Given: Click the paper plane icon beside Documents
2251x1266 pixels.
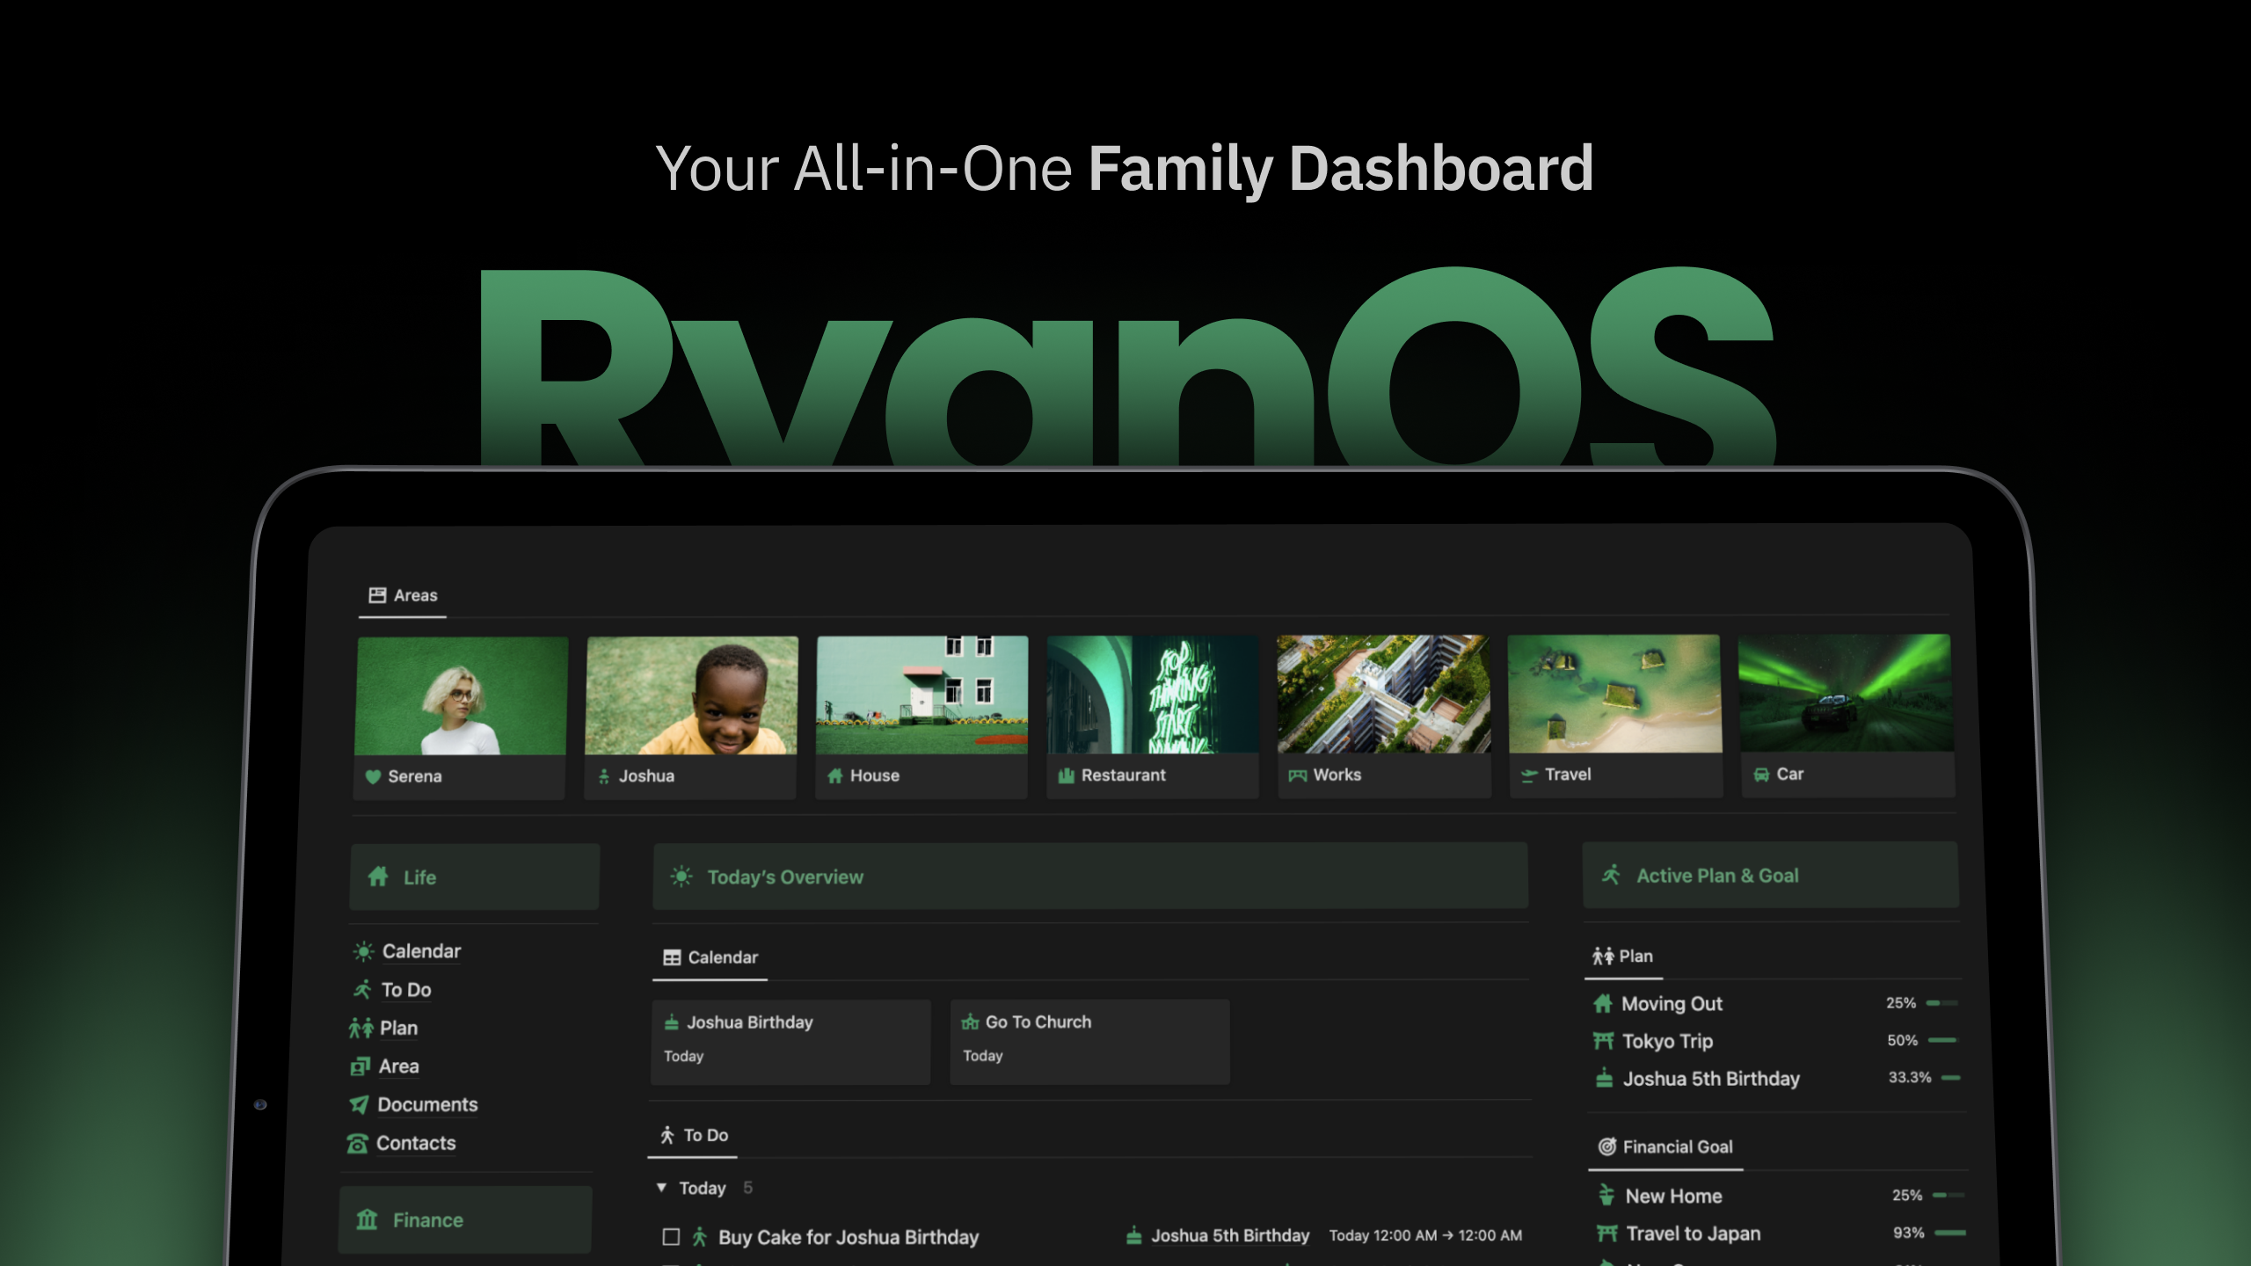Looking at the screenshot, I should 359,1105.
